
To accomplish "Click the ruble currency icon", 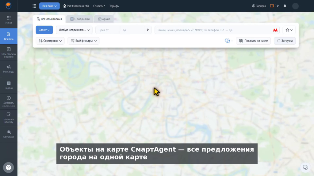I will [x=148, y=30].
